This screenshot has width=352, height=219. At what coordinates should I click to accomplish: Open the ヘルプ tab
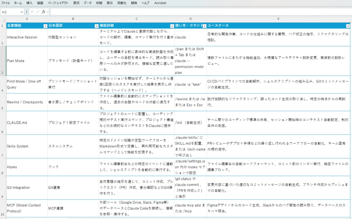click(x=145, y=3)
